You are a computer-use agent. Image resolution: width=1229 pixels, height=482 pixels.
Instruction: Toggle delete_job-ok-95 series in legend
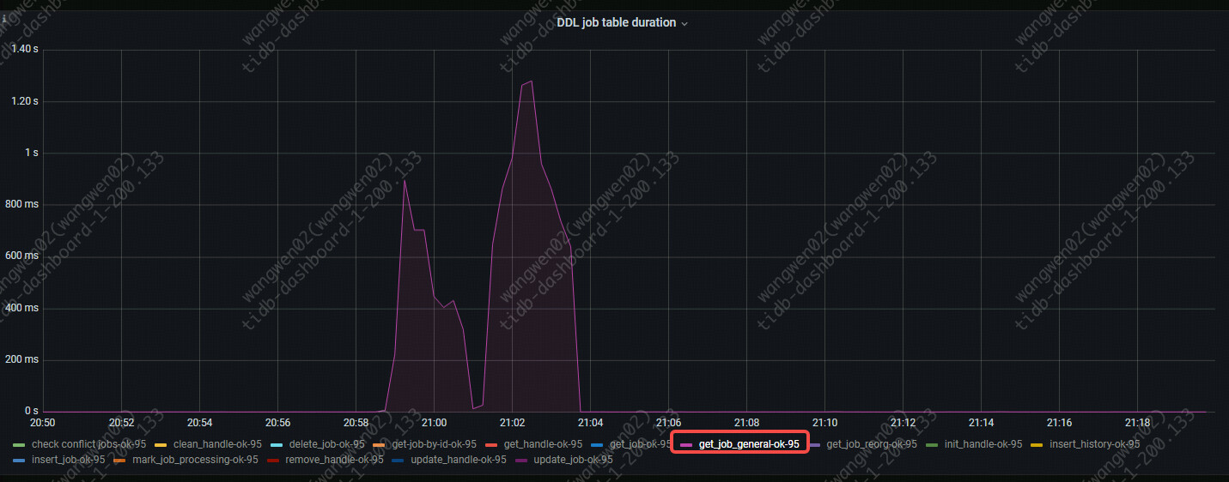326,444
